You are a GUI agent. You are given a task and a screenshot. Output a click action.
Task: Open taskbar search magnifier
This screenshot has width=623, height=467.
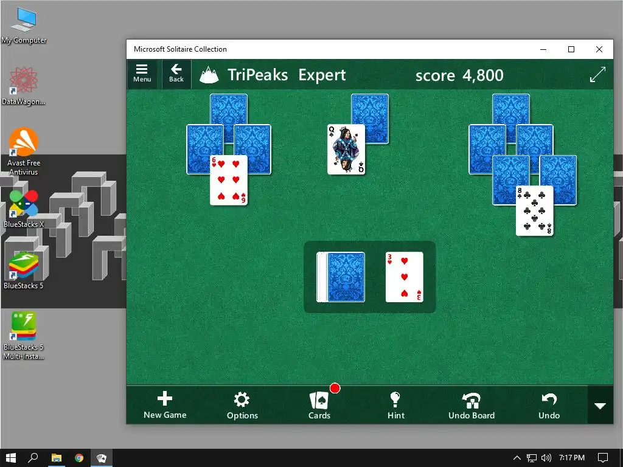pyautogui.click(x=33, y=458)
